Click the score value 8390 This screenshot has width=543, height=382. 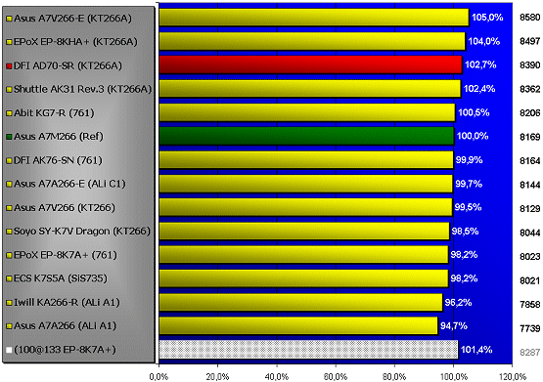tap(530, 65)
